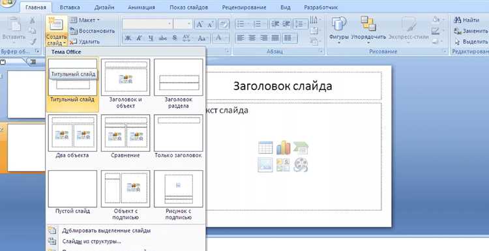Toggle strikethrough text formatting
489x251 pixels.
[163, 38]
